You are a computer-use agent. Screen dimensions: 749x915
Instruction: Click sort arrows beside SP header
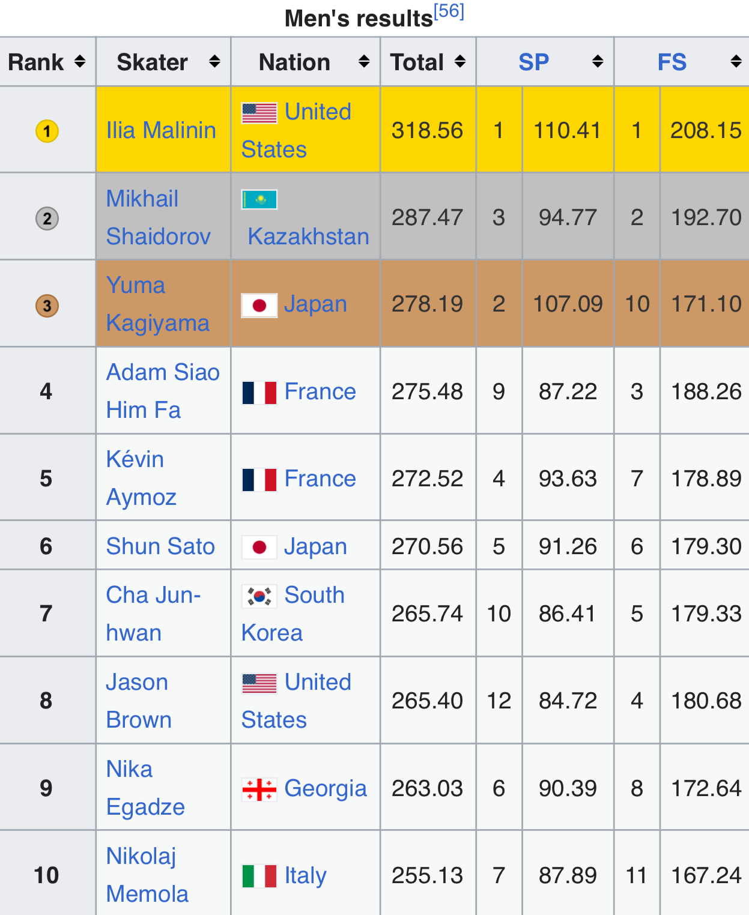click(598, 61)
